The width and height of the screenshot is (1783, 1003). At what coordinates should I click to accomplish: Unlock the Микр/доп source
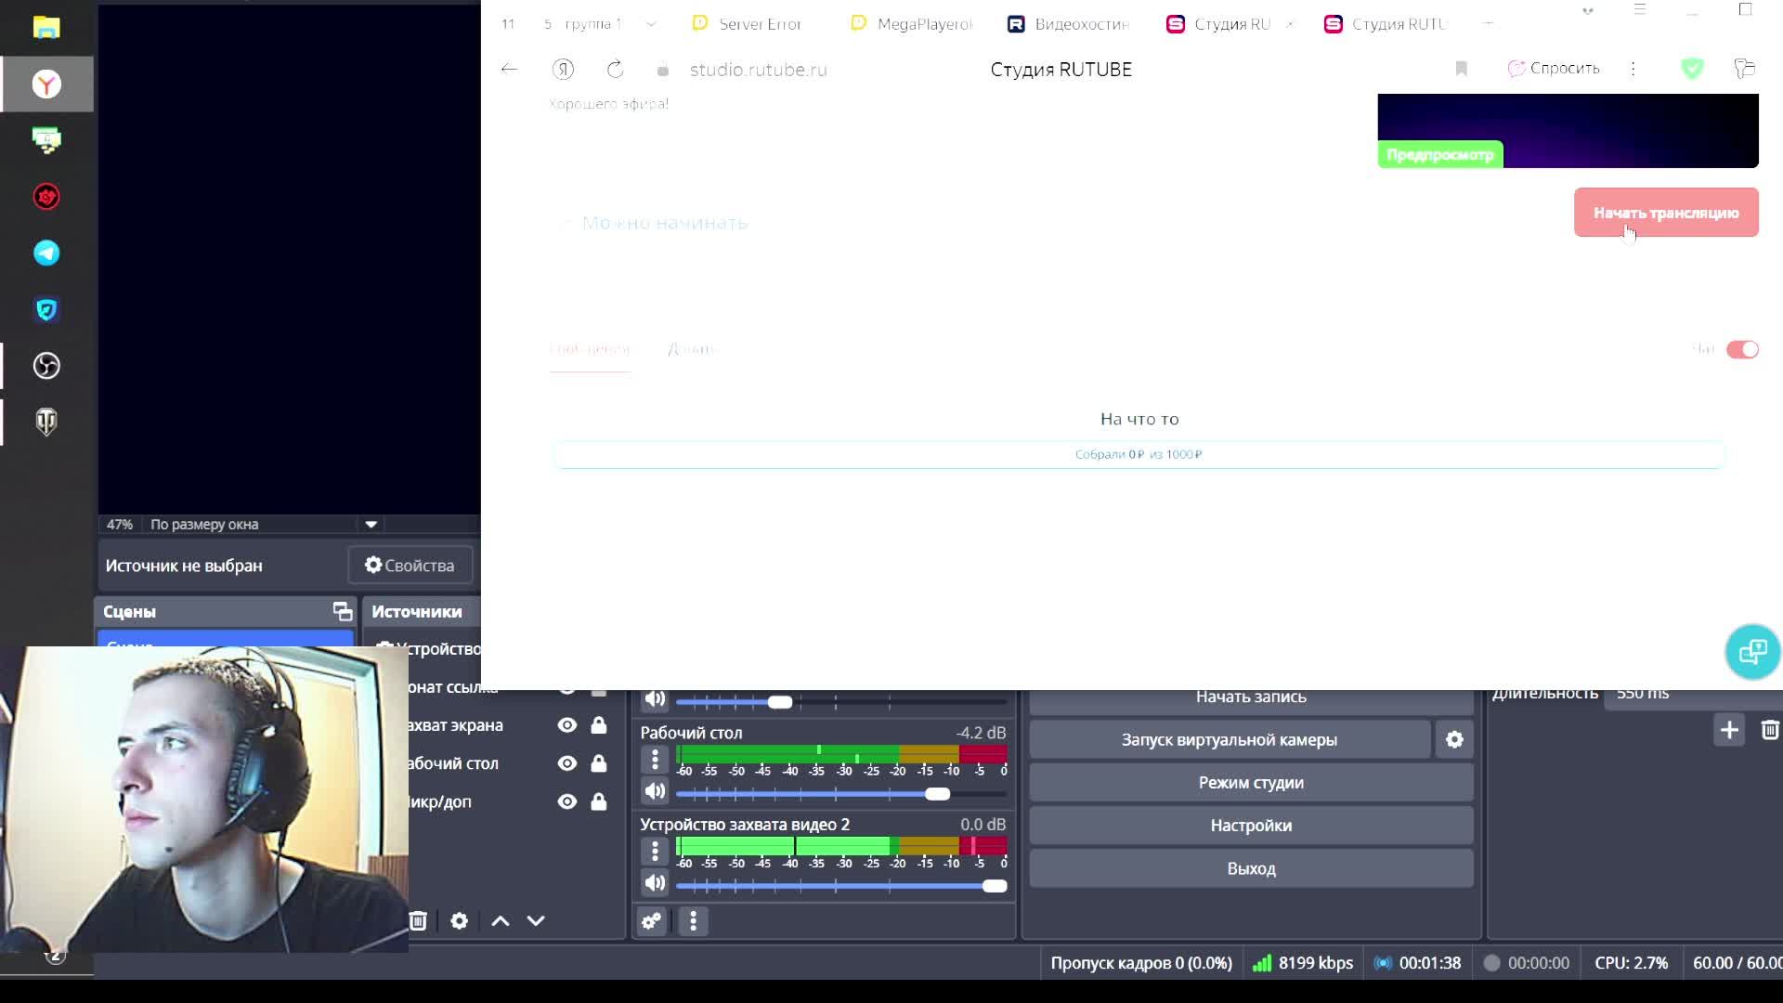pos(599,801)
